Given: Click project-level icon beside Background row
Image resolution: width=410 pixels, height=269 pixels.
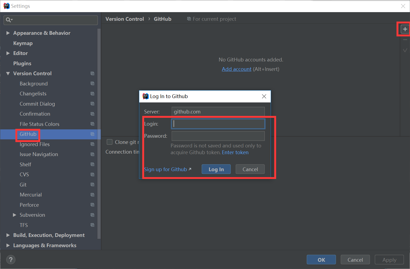Looking at the screenshot, I should coord(92,84).
